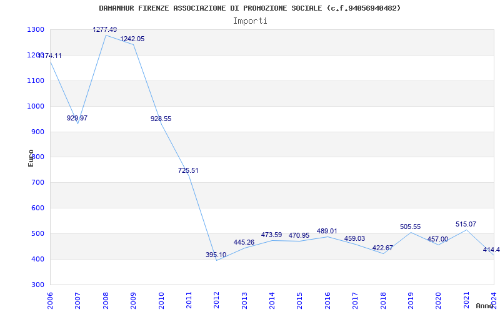This screenshot has height=312, width=500.
Task: Click the Anno x-axis title
Action: pos(484,306)
